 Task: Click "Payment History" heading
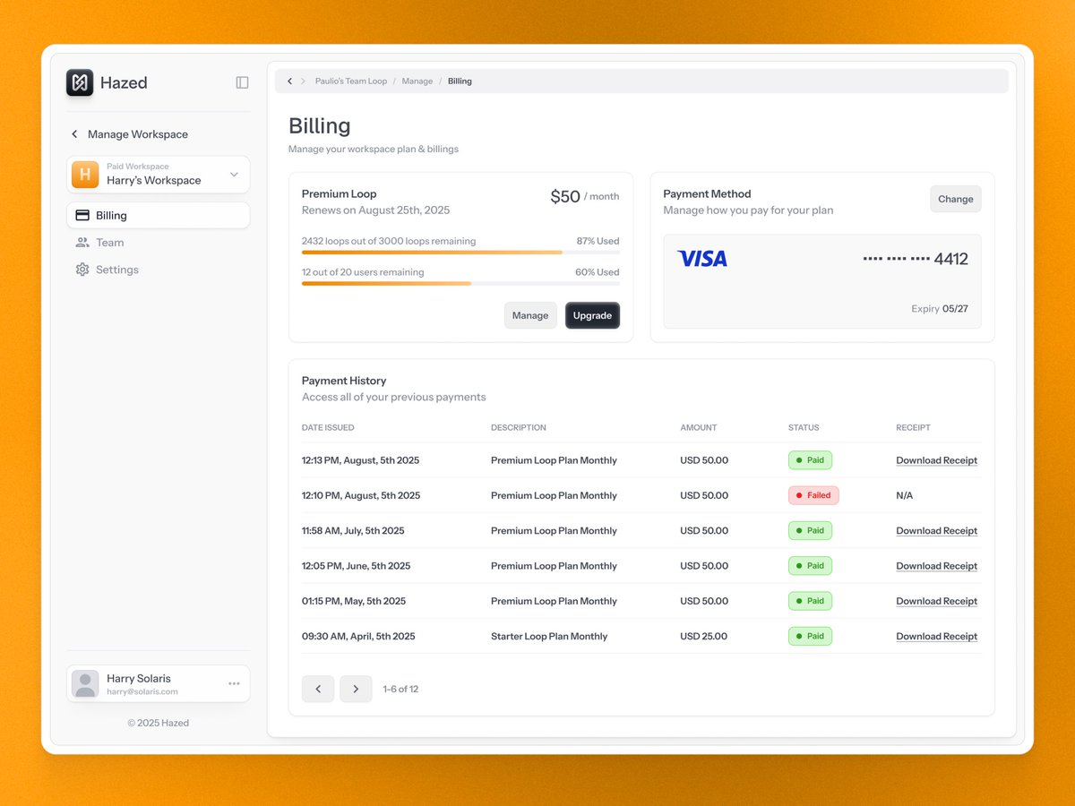pos(344,381)
